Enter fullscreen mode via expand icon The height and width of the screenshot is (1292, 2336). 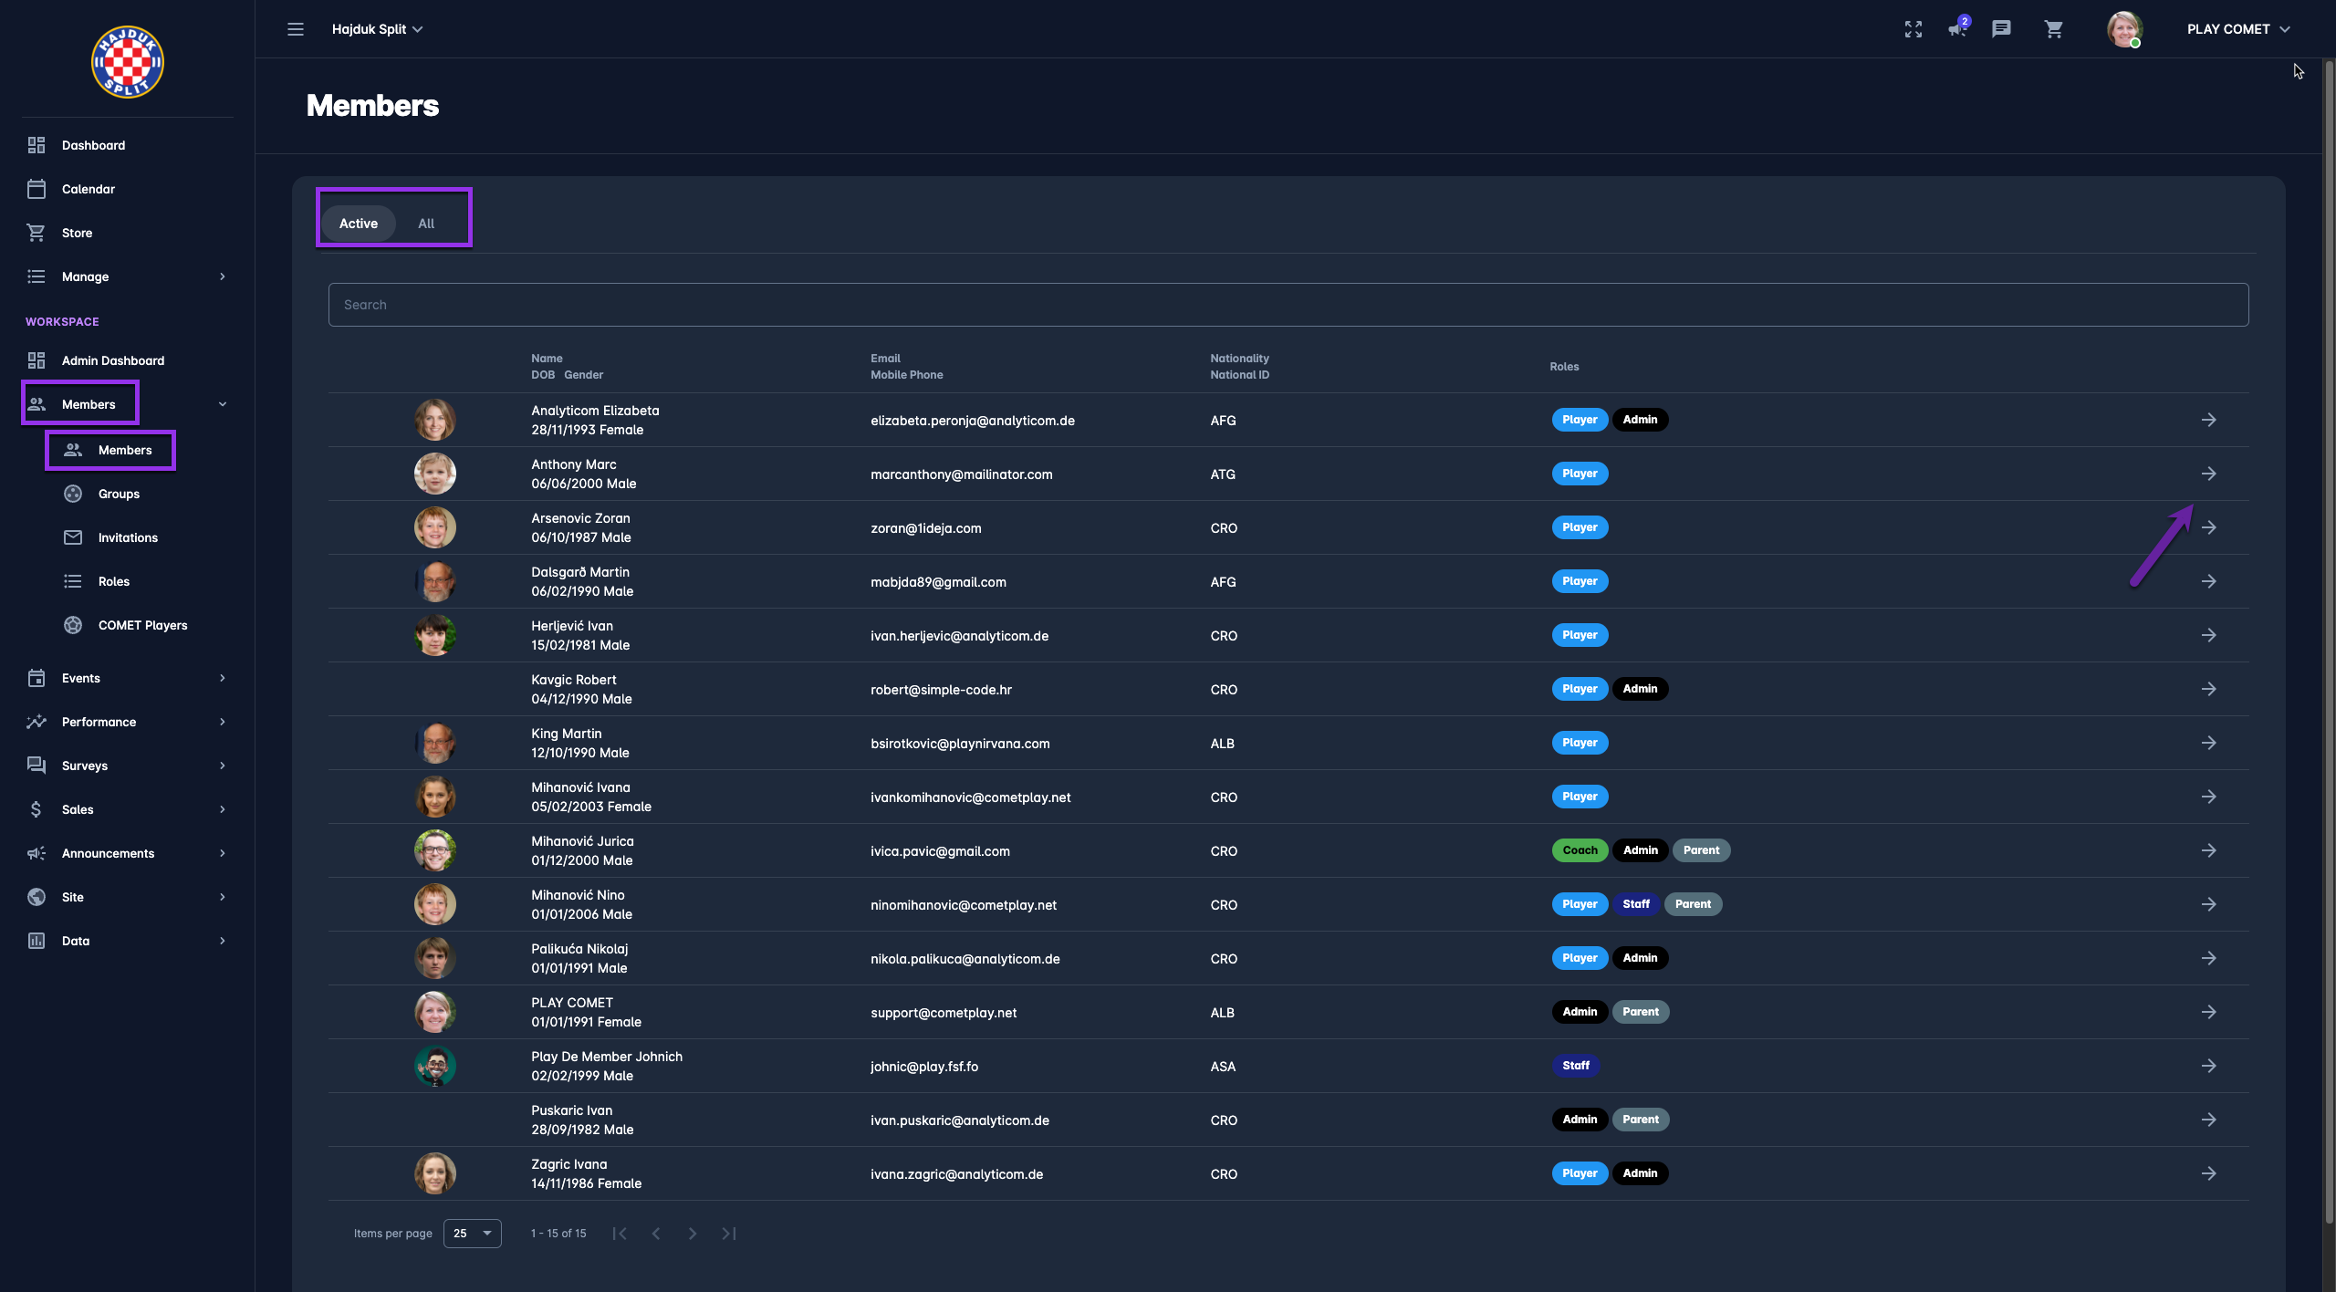[1914, 29]
